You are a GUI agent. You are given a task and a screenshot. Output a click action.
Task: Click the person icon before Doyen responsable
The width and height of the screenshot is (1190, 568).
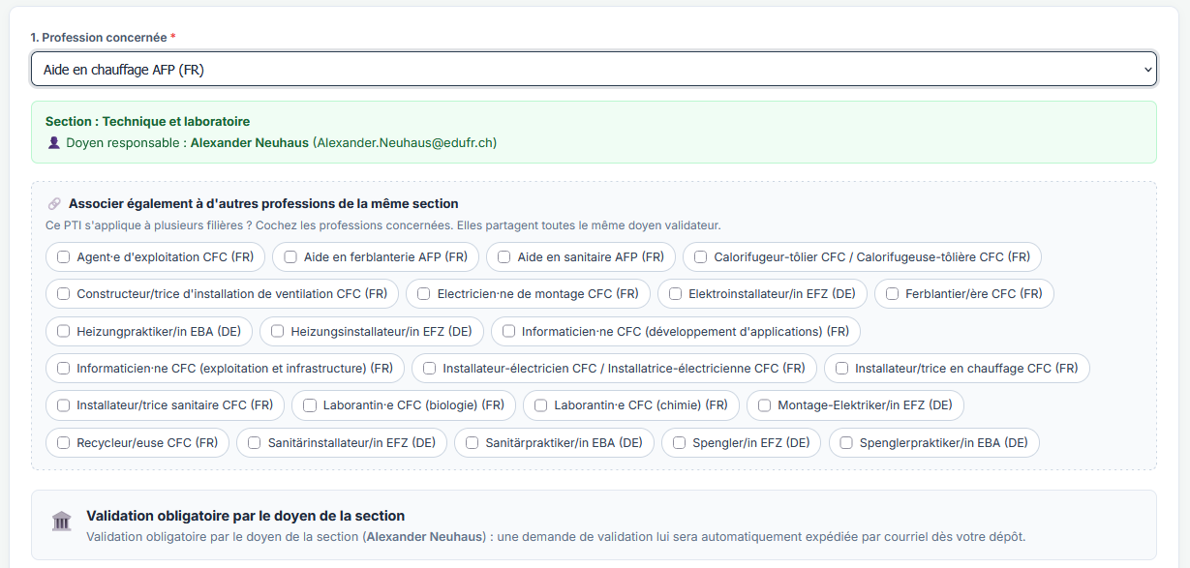coord(54,142)
